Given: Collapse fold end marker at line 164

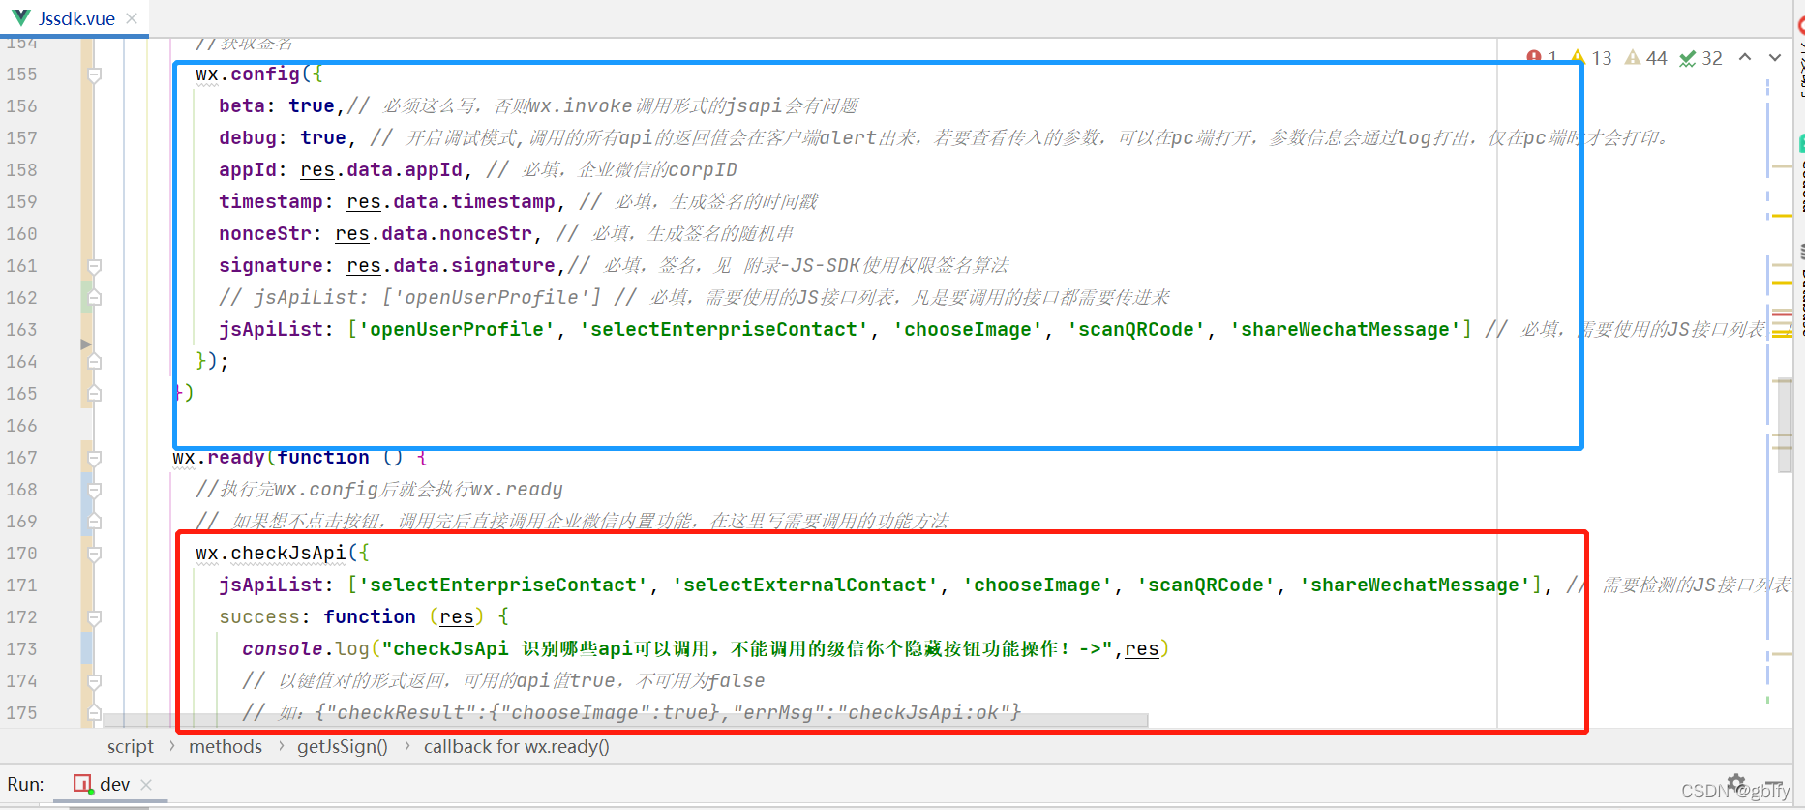Looking at the screenshot, I should tap(94, 362).
